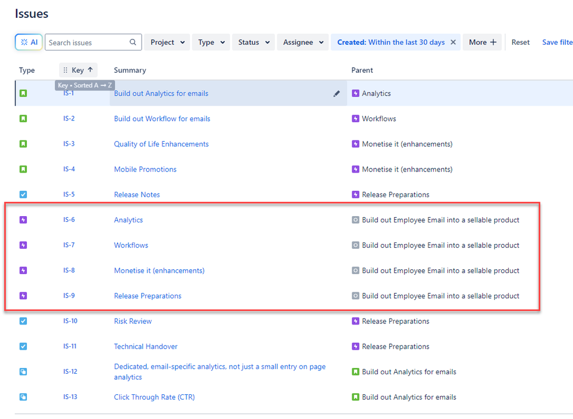This screenshot has height=419, width=573.
Task: Click the story type icon for IS-4
Action: [23, 169]
